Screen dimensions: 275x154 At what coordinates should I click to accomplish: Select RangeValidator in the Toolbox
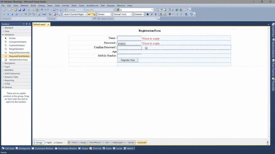pos(16,49)
